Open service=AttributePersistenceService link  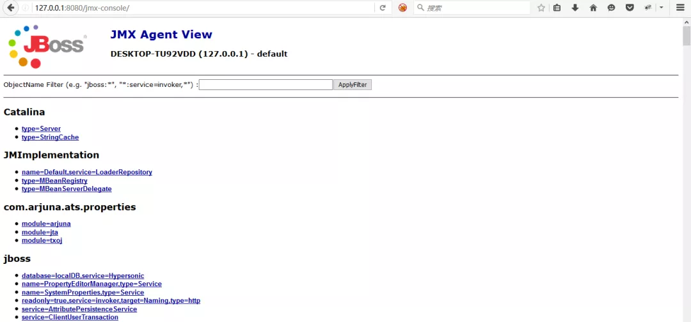pyautogui.click(x=79, y=309)
